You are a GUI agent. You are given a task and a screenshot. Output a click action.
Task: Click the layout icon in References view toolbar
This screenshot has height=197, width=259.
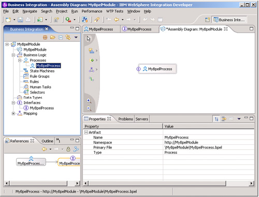[76, 149]
